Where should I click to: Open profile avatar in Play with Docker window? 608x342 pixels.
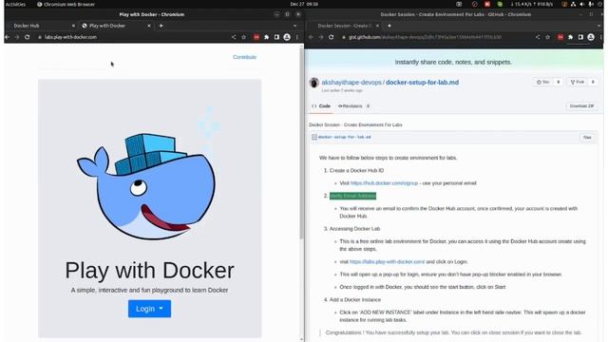click(x=287, y=37)
